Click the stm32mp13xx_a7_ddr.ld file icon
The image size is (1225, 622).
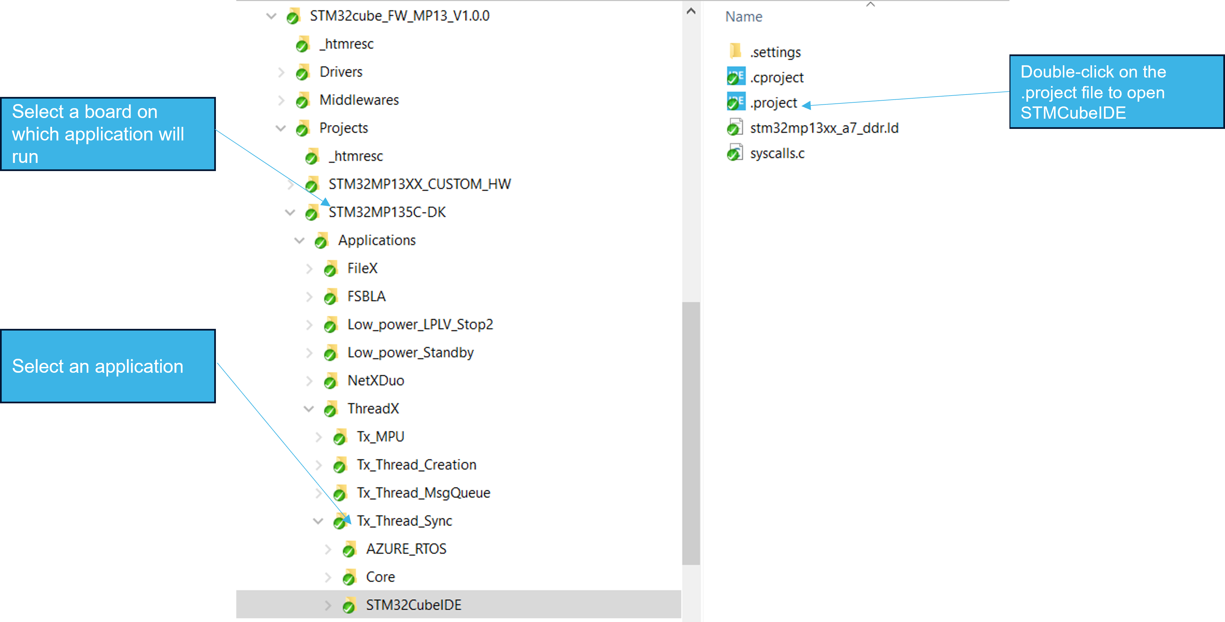pos(735,128)
